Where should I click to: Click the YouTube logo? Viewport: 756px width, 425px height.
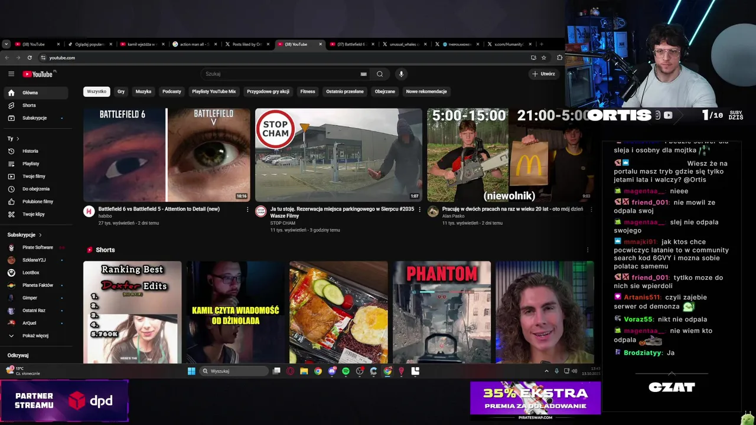pyautogui.click(x=38, y=74)
